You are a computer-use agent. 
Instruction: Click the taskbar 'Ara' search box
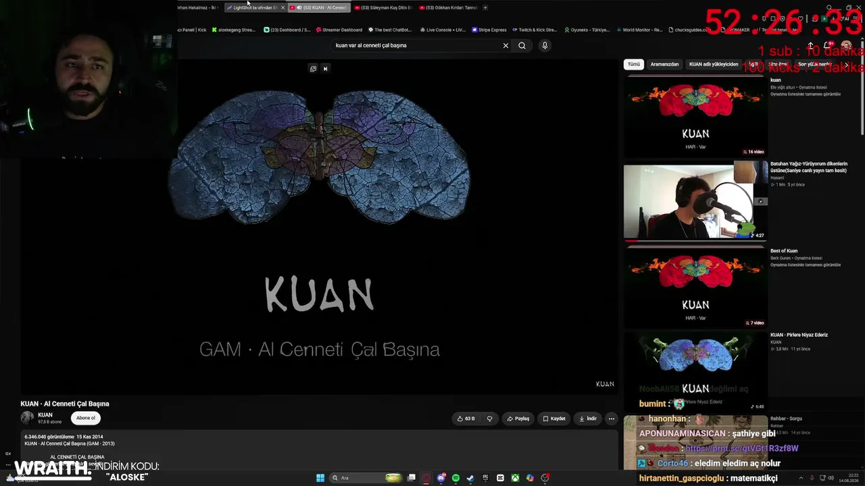coord(367,478)
